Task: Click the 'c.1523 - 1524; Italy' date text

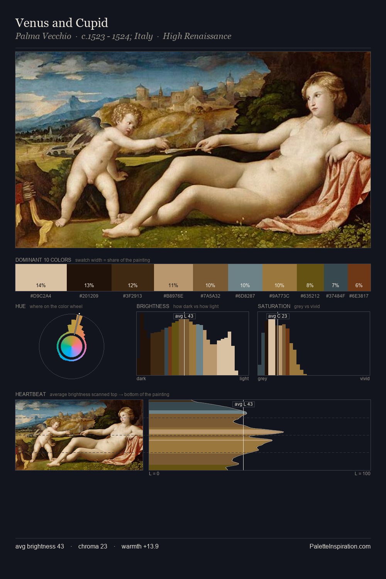Action: (x=117, y=36)
